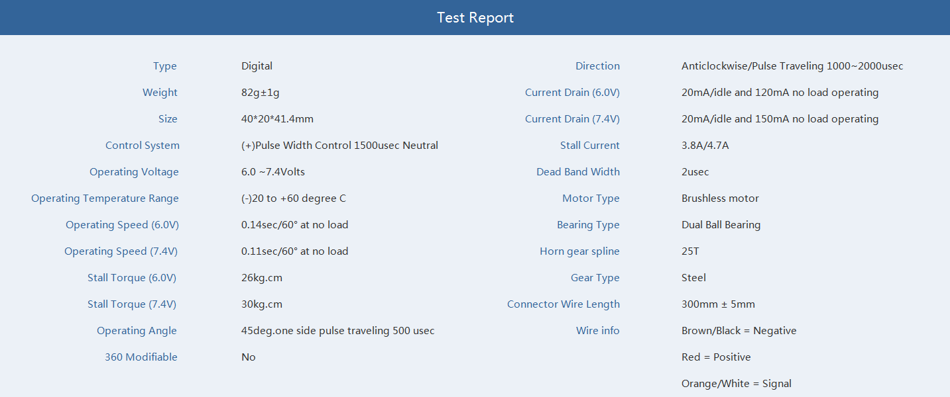950x397 pixels.
Task: Click the 360 Modifiable label
Action: (141, 357)
